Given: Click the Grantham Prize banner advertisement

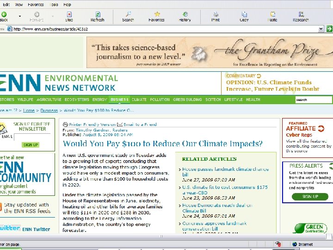Looking at the screenshot, I should [x=210, y=52].
